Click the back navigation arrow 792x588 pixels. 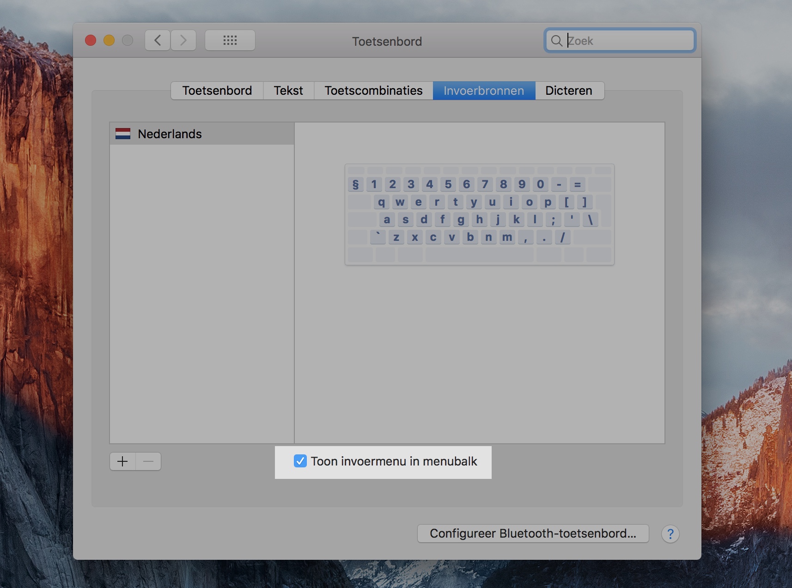coord(158,41)
